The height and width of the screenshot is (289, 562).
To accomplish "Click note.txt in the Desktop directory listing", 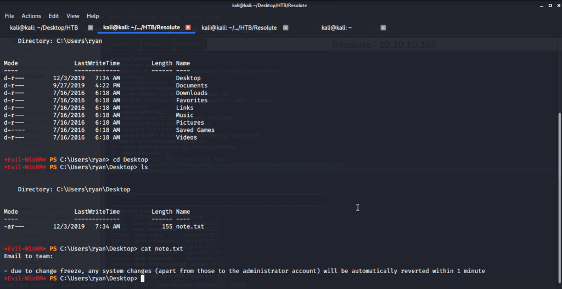I will [x=189, y=226].
